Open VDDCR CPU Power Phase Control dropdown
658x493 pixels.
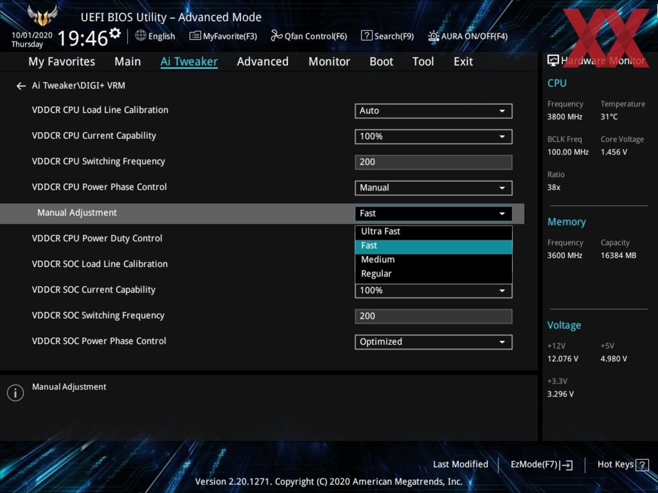coord(434,188)
